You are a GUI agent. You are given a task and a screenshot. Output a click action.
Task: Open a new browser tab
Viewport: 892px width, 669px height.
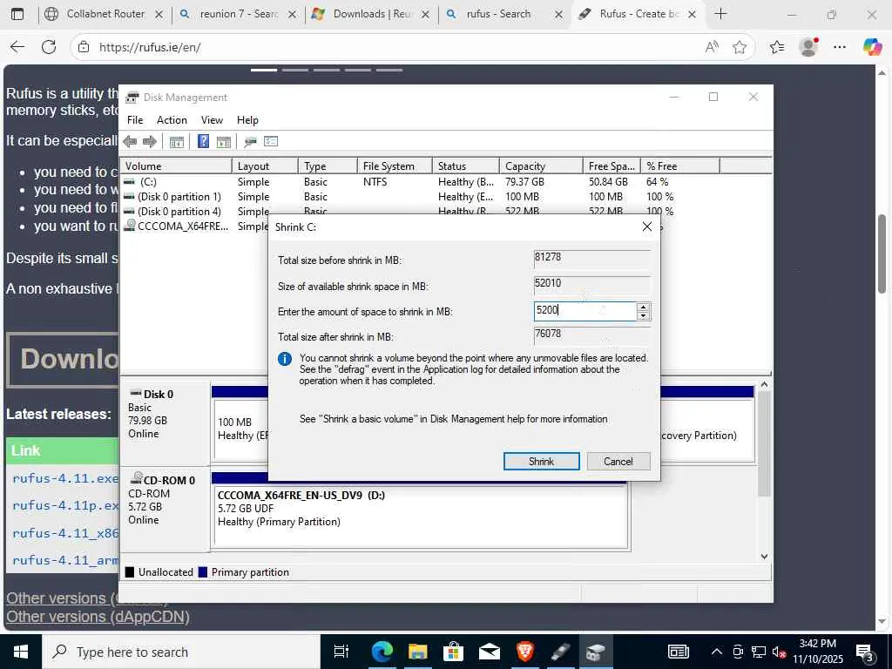coord(720,14)
